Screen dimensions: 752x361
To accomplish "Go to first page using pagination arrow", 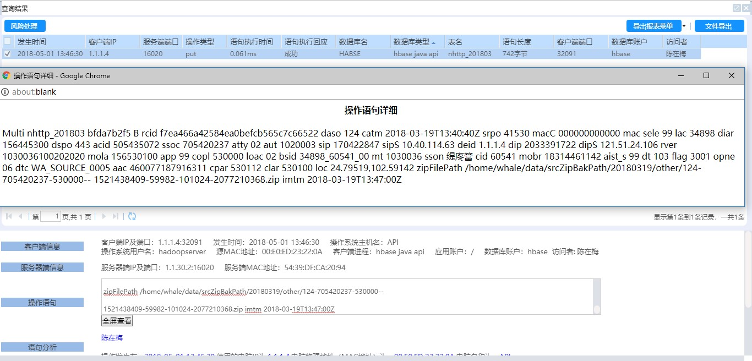I will pos(9,217).
